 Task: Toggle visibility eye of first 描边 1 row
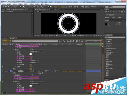tap(2, 50)
